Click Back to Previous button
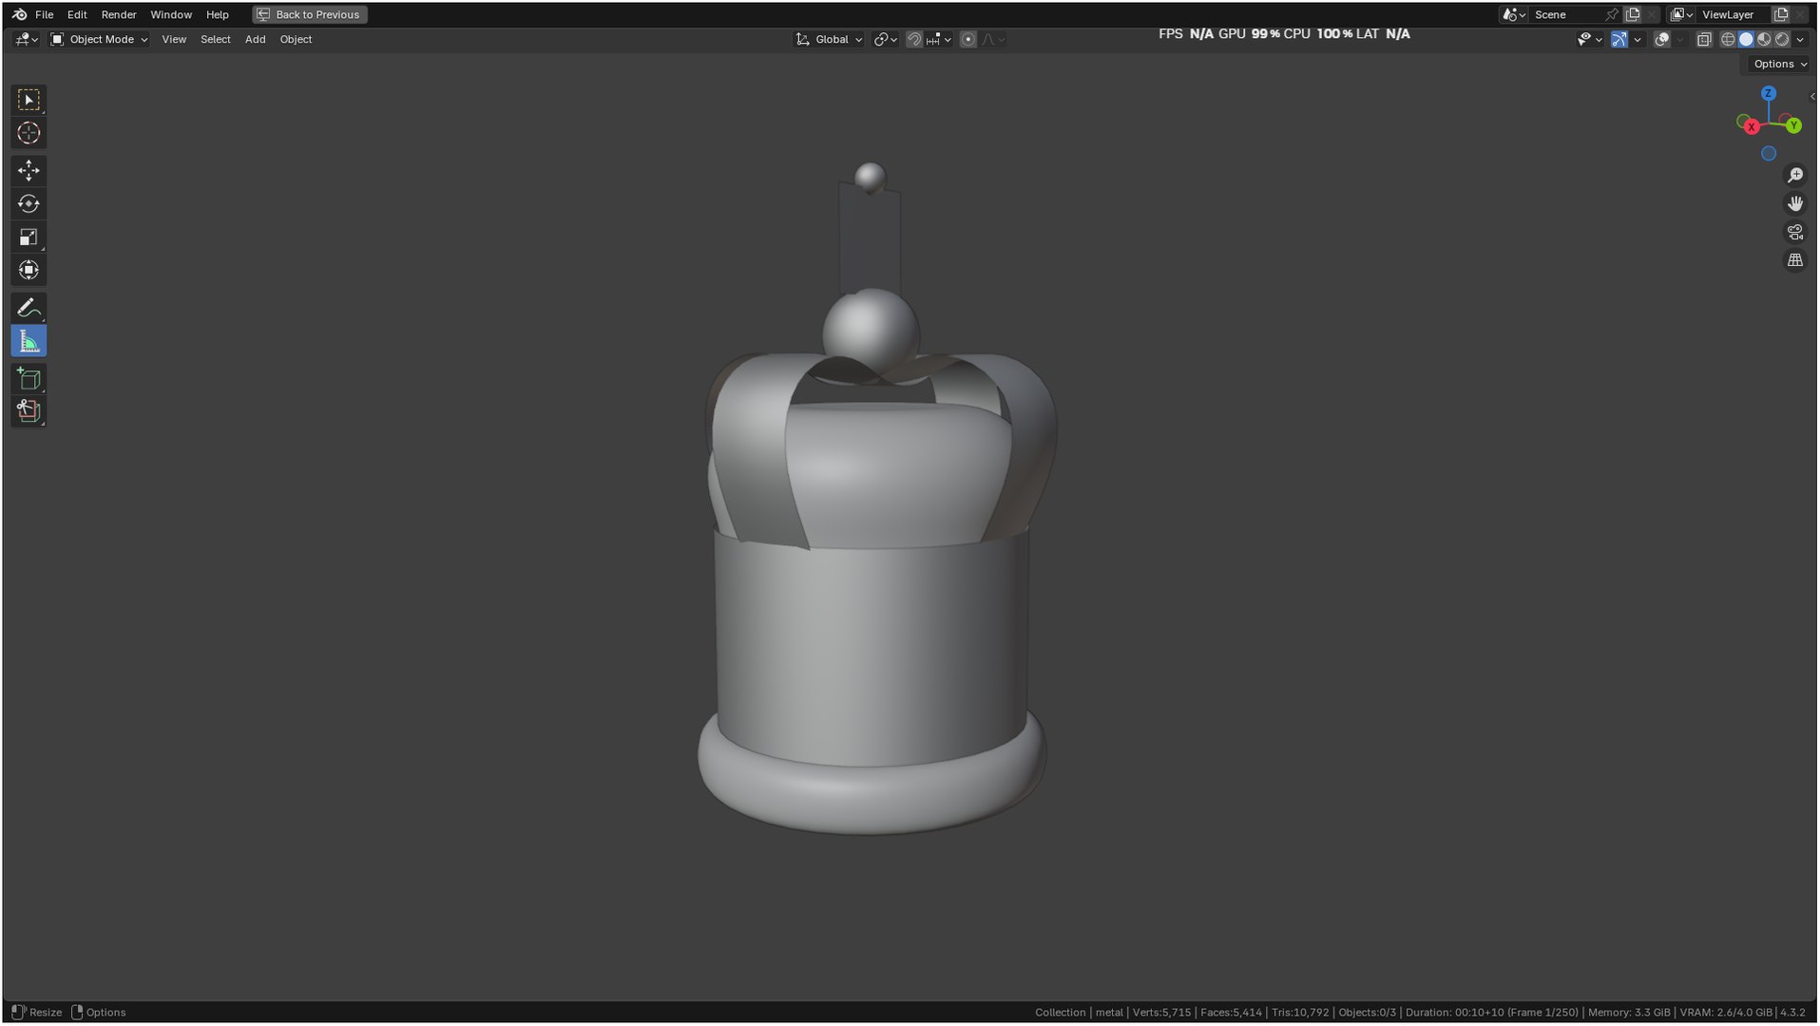Image resolution: width=1820 pixels, height=1026 pixels. pos(310,14)
